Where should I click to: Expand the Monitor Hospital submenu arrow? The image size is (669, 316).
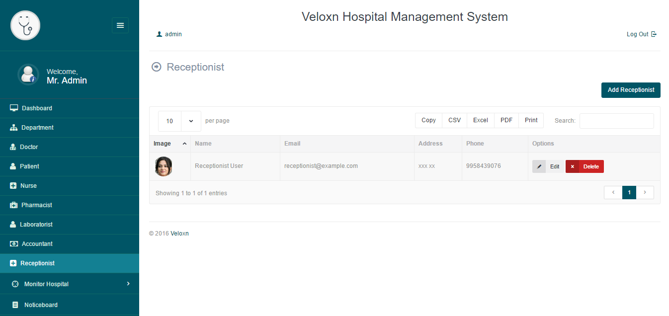tap(128, 284)
